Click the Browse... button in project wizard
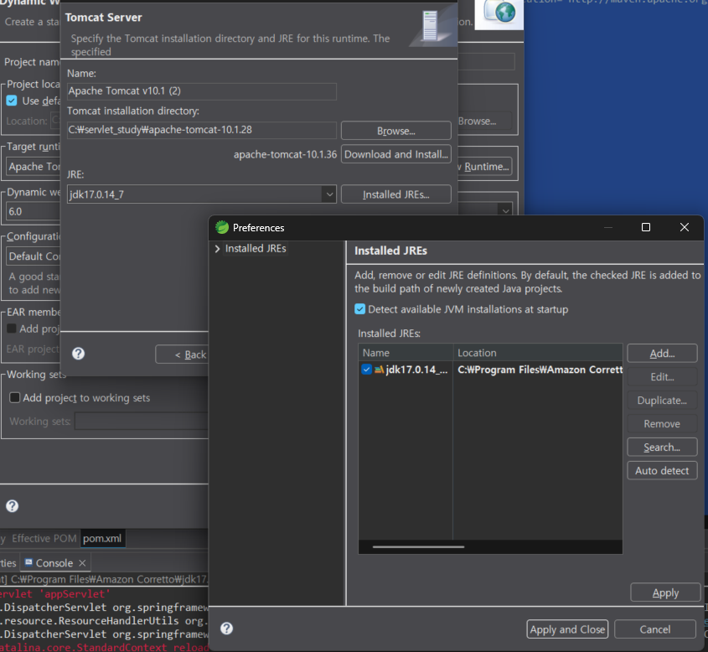708x652 pixels. point(484,121)
